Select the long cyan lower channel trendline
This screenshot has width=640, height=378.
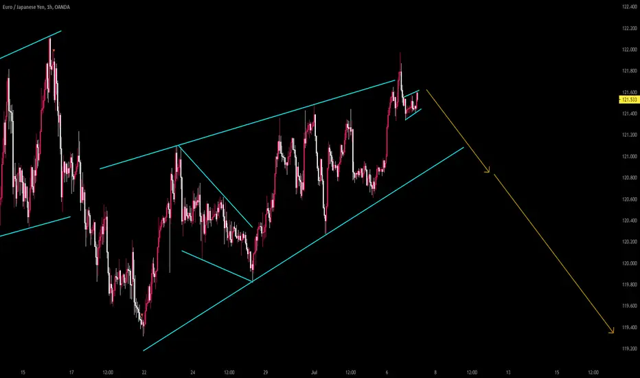304,249
